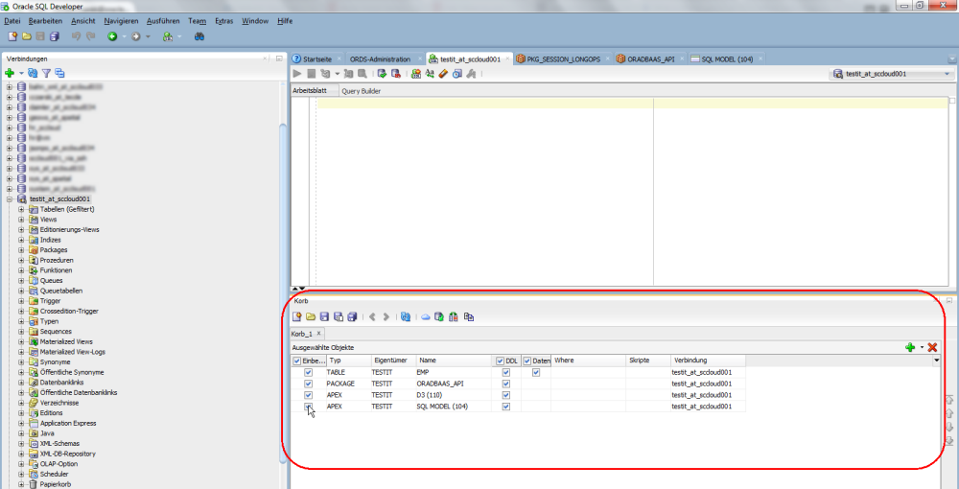Viewport: 959px width, 489px height.
Task: Open a saved cart in Korb toolbar
Action: click(x=311, y=316)
